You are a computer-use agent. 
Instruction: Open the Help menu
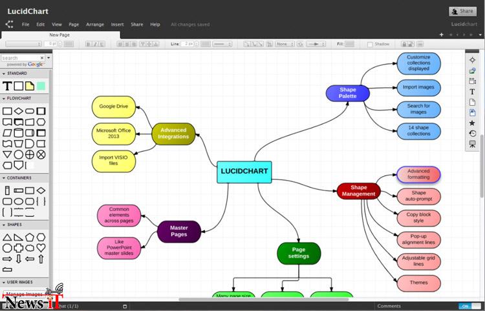coord(155,25)
